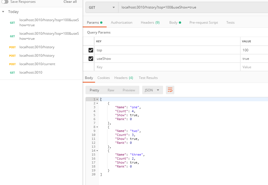Image resolution: width=268 pixels, height=185 pixels.
Task: Open the Tests tab
Action: tap(230, 23)
